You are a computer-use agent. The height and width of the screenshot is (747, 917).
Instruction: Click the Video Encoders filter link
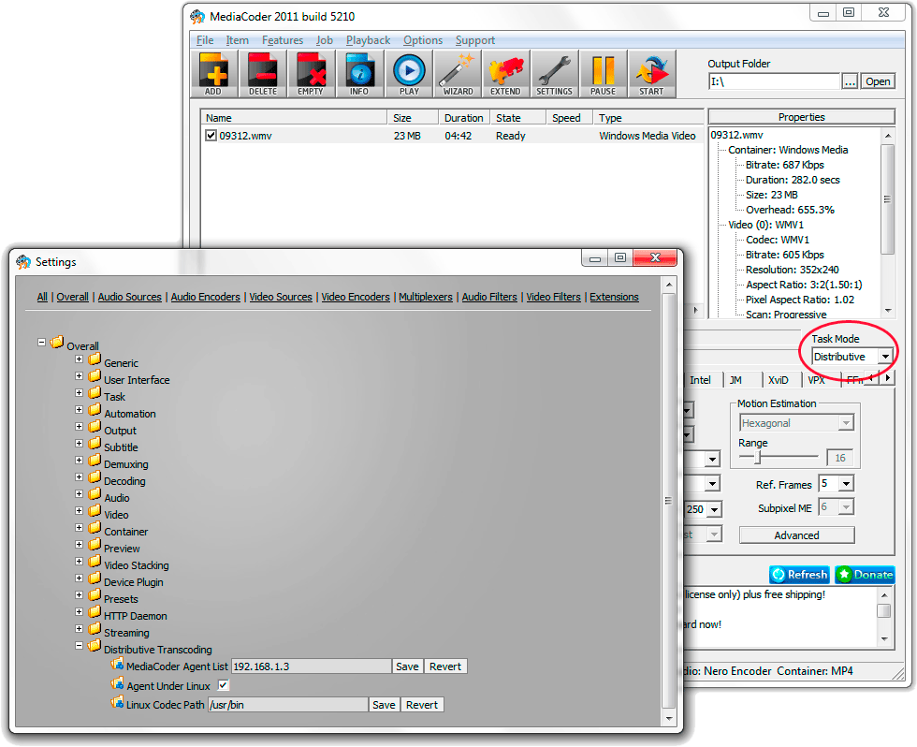356,297
